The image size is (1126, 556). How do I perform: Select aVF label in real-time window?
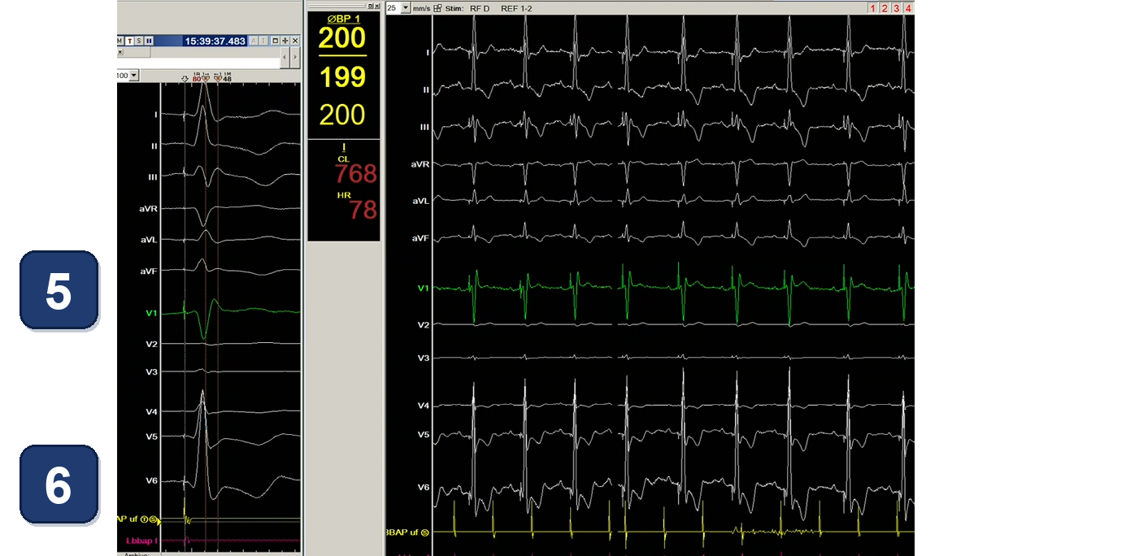(420, 238)
